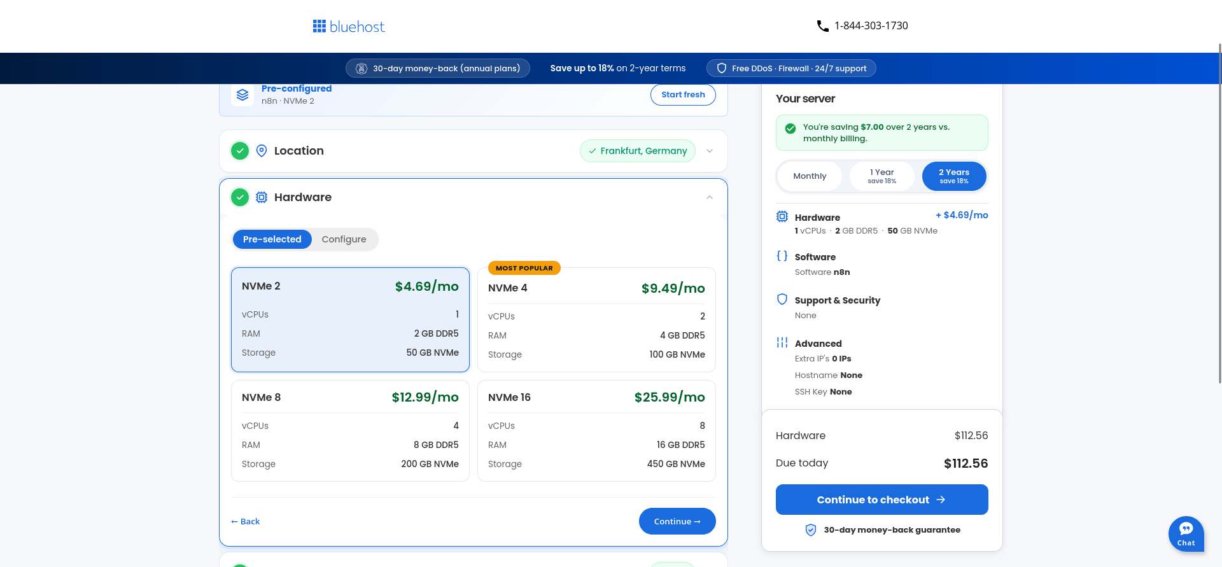Choose the NVMe 8 plan card
The height and width of the screenshot is (567, 1222).
350,431
